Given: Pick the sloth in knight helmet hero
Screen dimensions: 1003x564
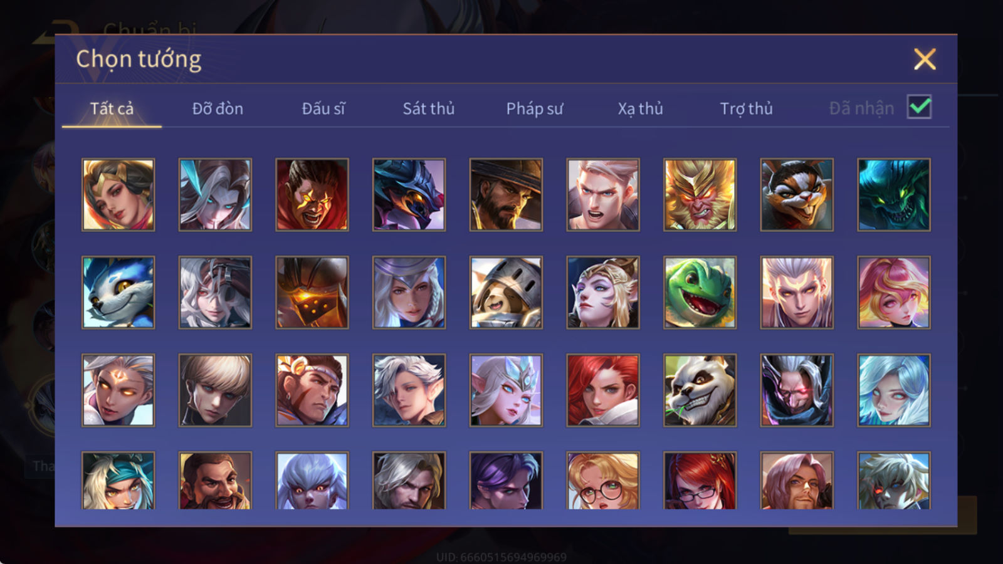Looking at the screenshot, I should click(x=506, y=293).
